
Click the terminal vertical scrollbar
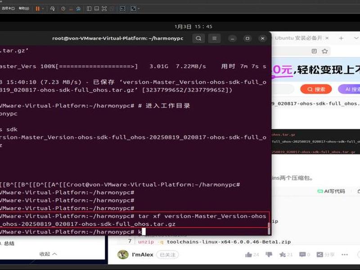coord(269,229)
